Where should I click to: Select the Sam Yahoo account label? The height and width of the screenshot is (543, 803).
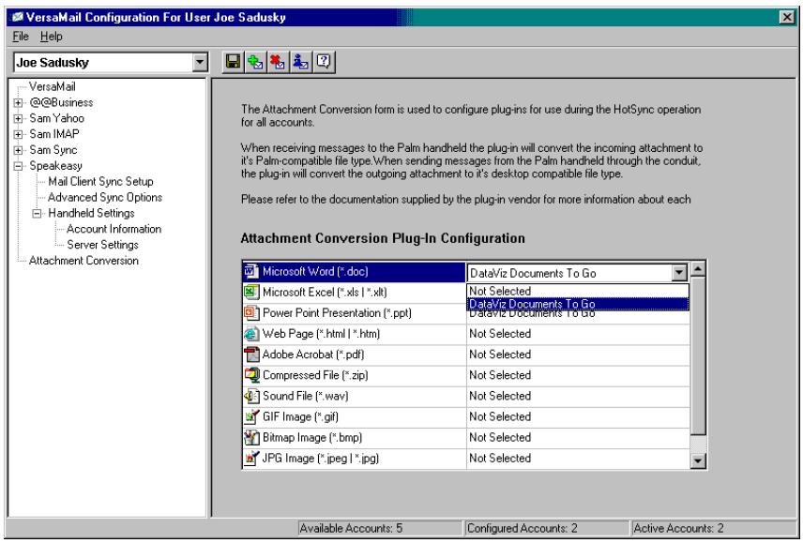(x=56, y=118)
